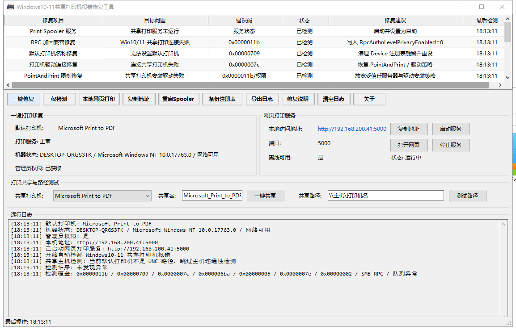
Task: Clear log with 清空日志 button
Action: [x=334, y=99]
